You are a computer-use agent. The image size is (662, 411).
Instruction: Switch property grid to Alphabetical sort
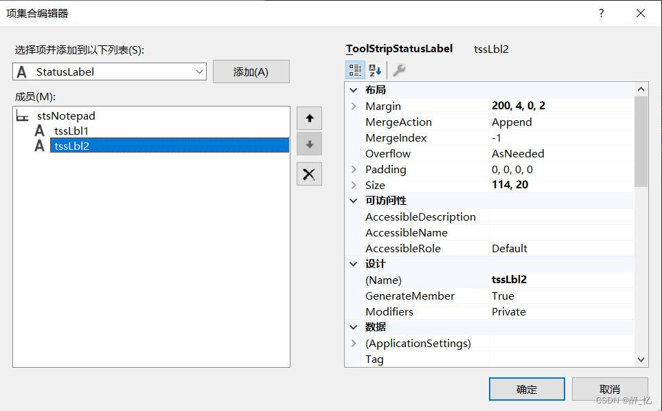(x=375, y=70)
